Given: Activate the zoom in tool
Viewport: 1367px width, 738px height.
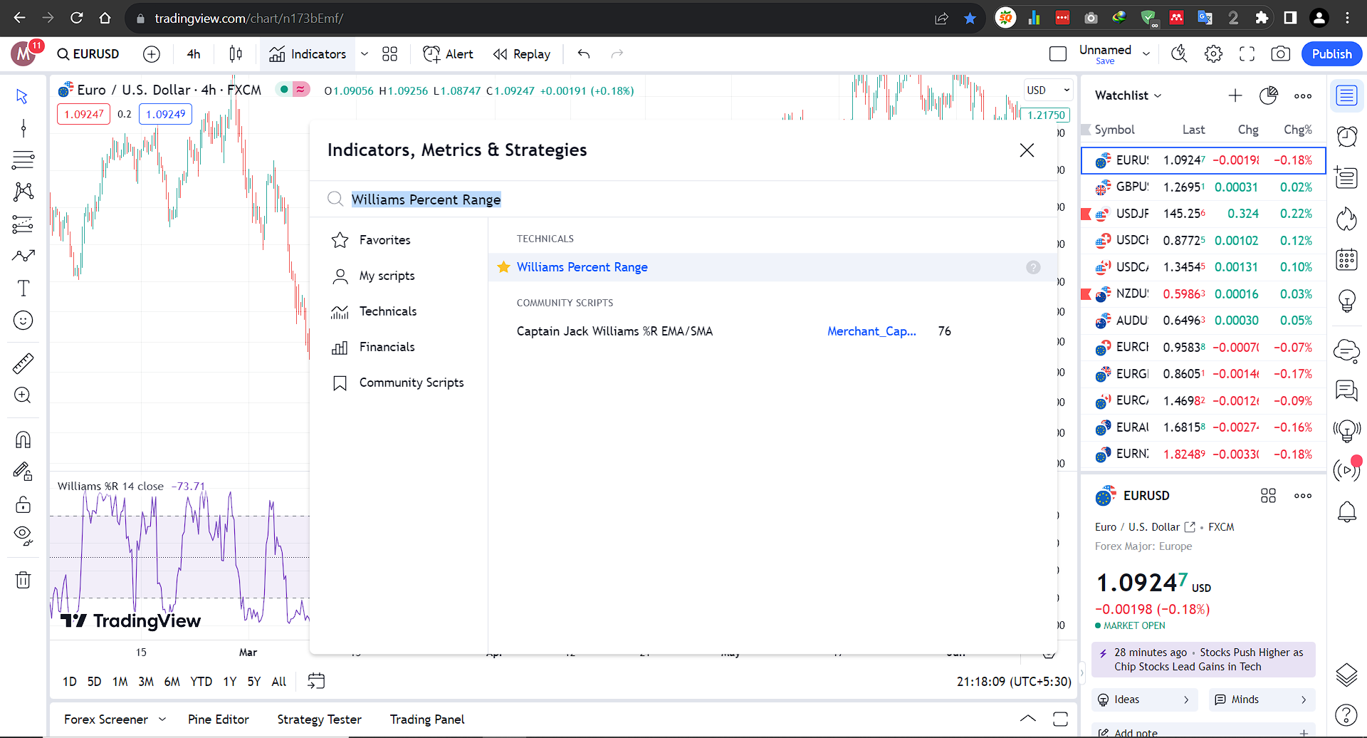Looking at the screenshot, I should (23, 395).
